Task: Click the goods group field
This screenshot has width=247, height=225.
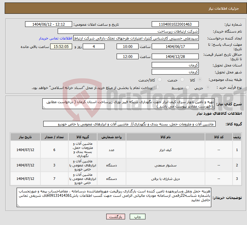Action: 129,124
